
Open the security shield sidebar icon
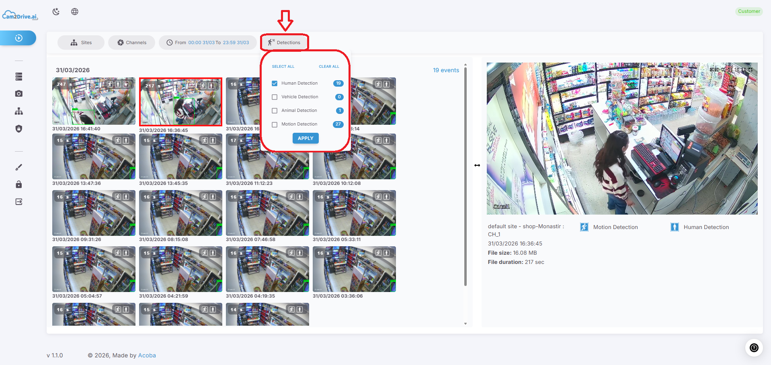pyautogui.click(x=19, y=129)
